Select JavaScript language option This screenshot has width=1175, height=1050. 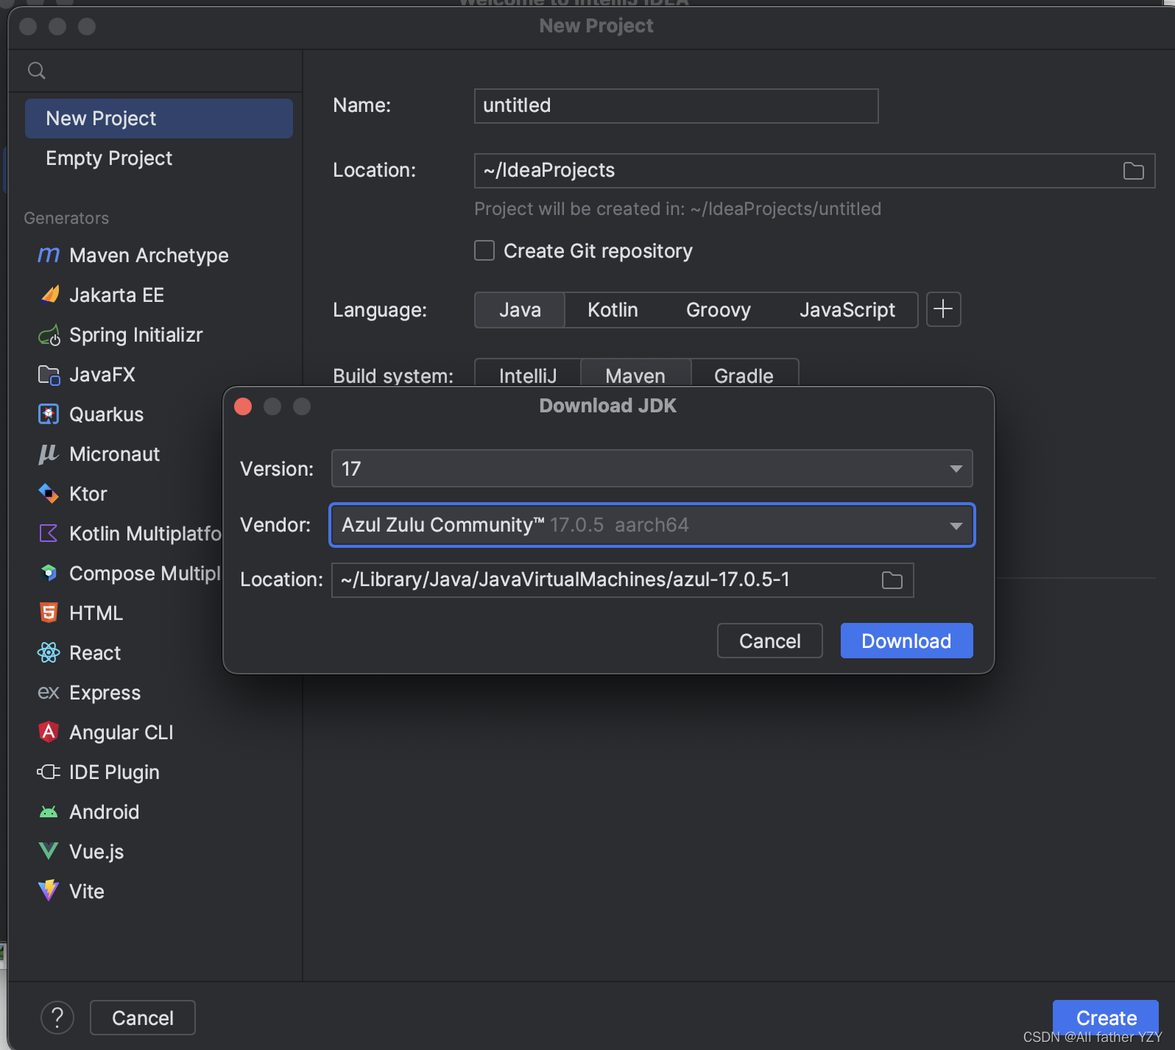pos(847,310)
